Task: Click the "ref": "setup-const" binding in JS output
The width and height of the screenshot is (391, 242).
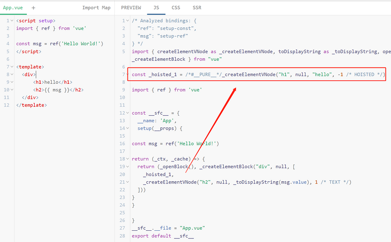Action: pyautogui.click(x=167, y=28)
